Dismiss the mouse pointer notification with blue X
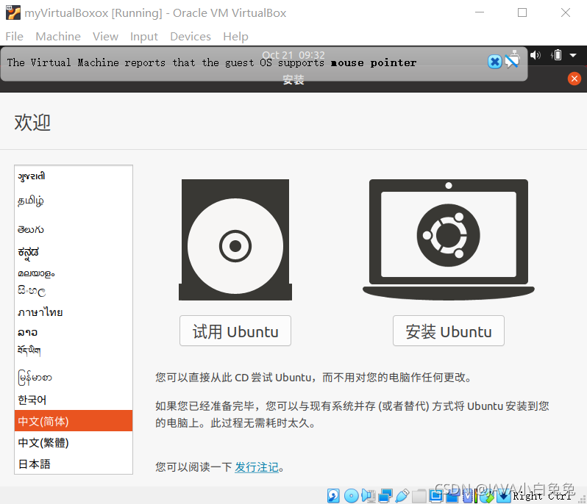 tap(494, 62)
